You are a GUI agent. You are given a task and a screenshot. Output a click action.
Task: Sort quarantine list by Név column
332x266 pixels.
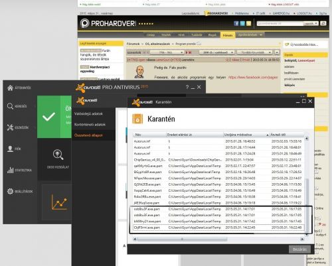149,135
